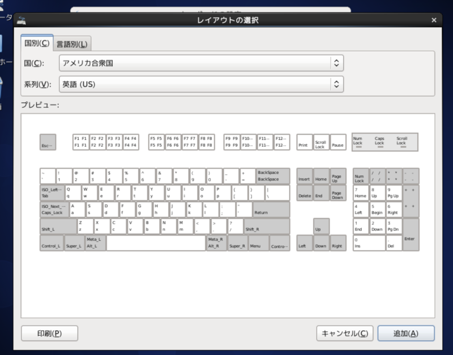This screenshot has width=453, height=355.
Task: Click the Esc key in the keyboard preview
Action: pyautogui.click(x=49, y=142)
